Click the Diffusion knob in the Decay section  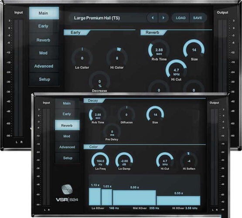point(126,115)
